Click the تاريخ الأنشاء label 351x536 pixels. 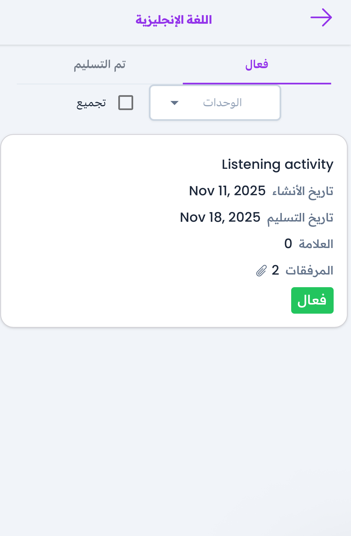click(x=303, y=191)
